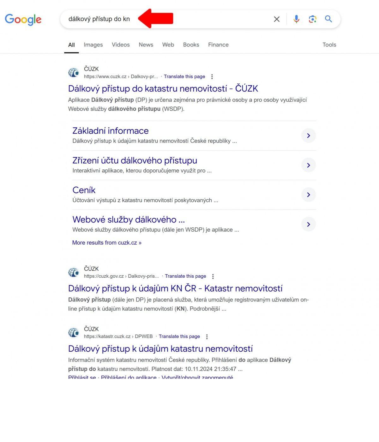Switch to the Web tab

coord(168,45)
